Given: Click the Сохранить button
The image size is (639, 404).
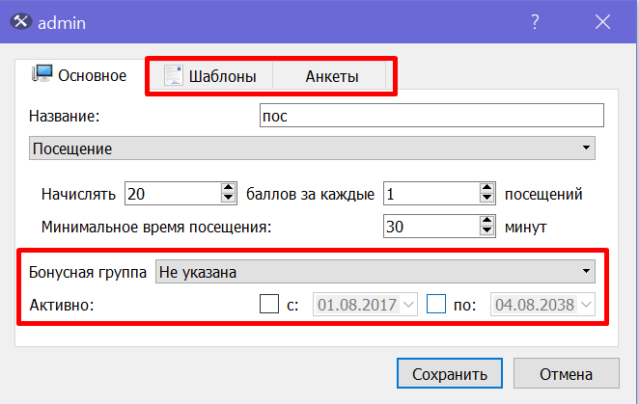Looking at the screenshot, I should (450, 373).
